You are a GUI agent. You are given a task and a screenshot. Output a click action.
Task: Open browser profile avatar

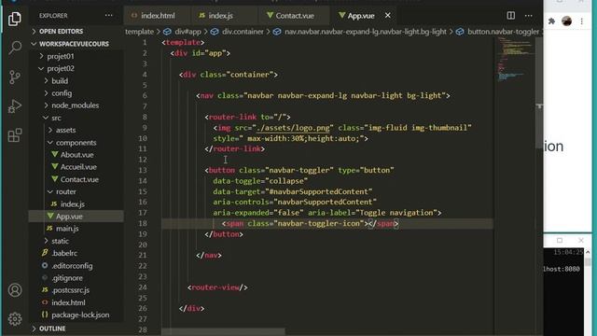coord(566,21)
